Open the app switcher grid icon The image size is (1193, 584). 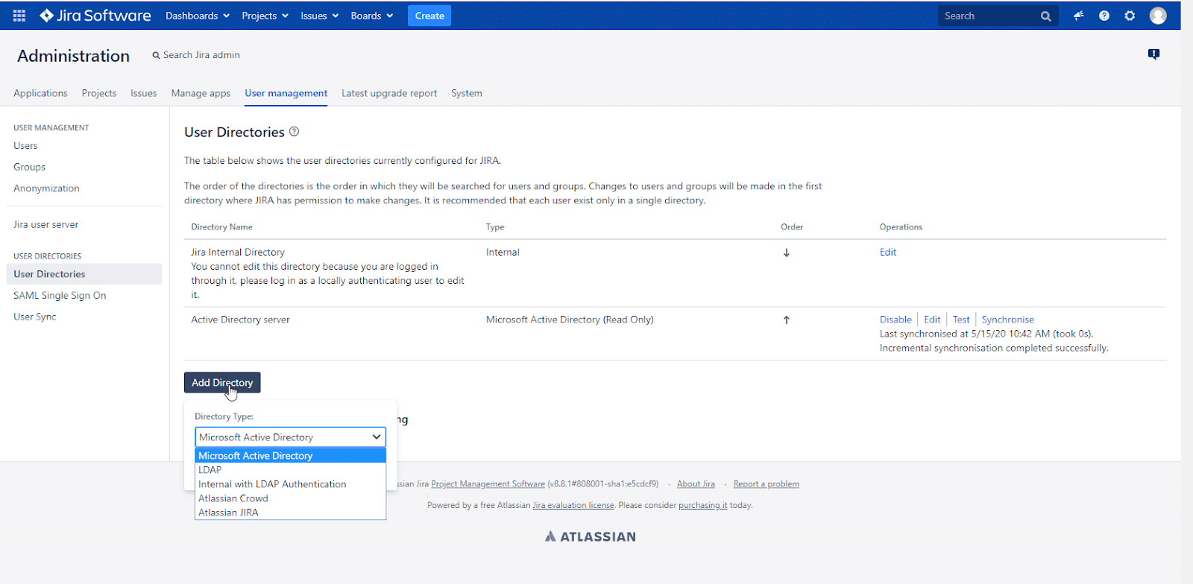tap(19, 16)
